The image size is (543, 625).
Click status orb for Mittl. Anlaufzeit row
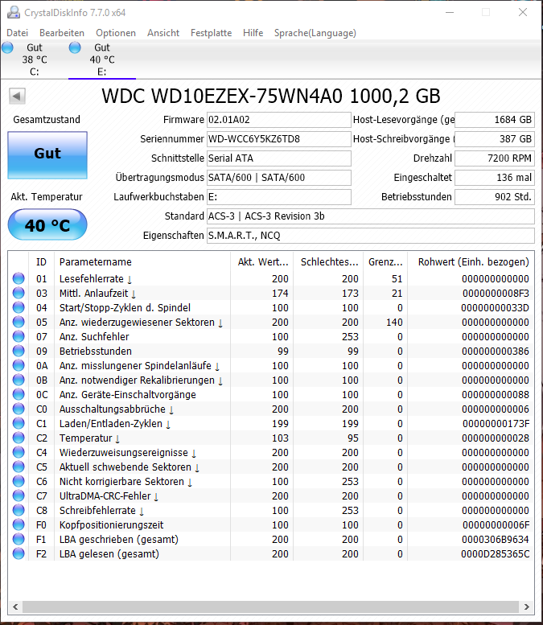[x=19, y=293]
